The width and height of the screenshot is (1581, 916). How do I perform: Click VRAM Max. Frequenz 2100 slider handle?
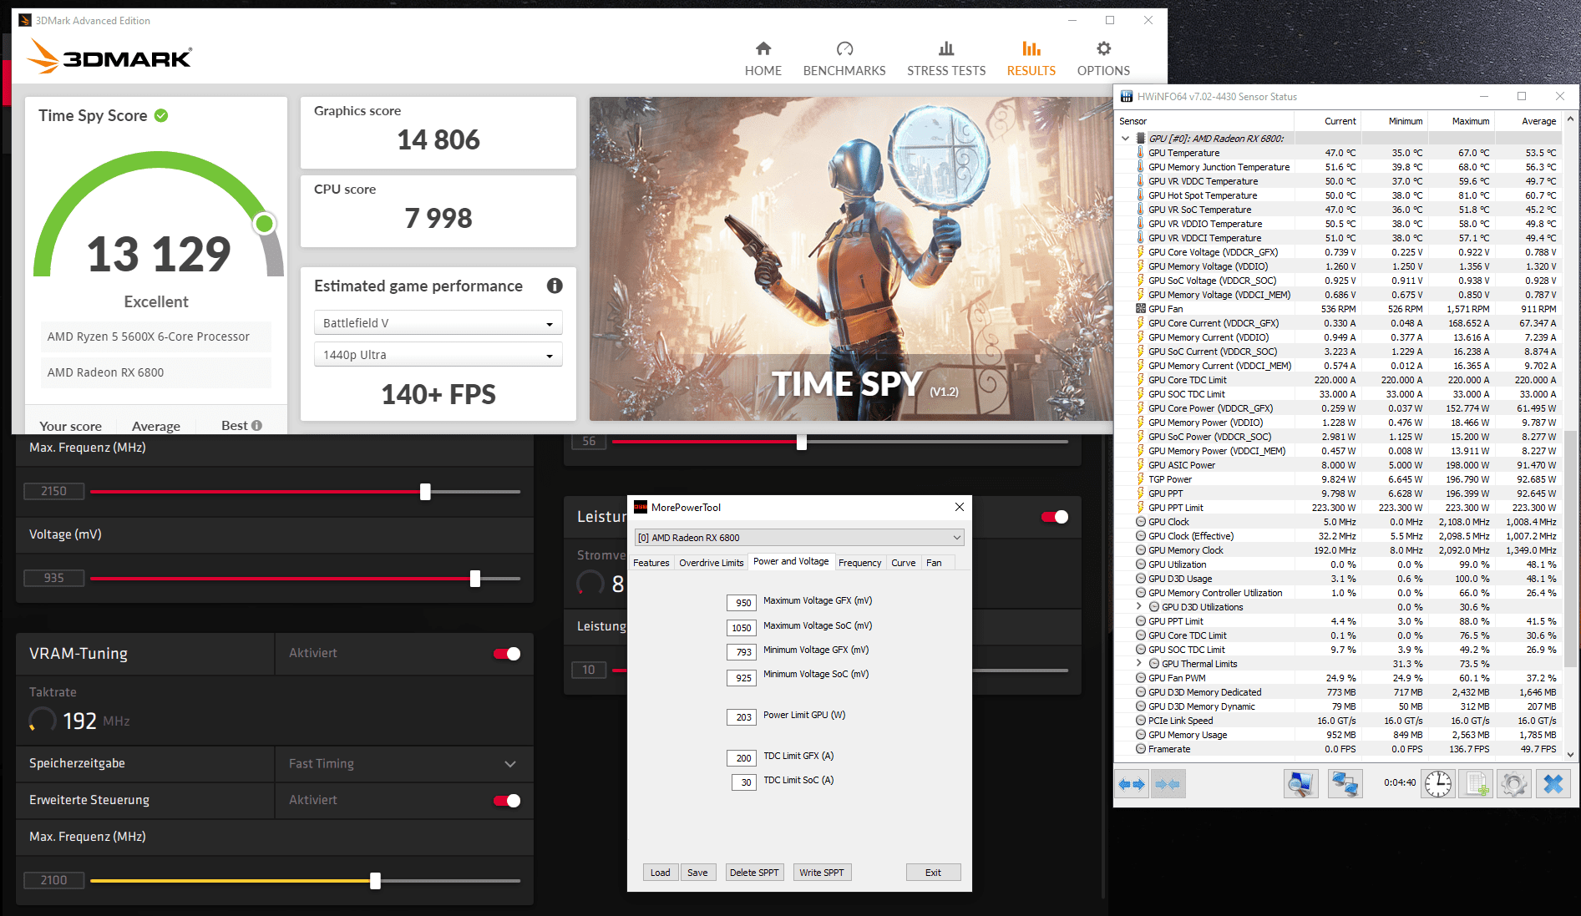(x=375, y=881)
